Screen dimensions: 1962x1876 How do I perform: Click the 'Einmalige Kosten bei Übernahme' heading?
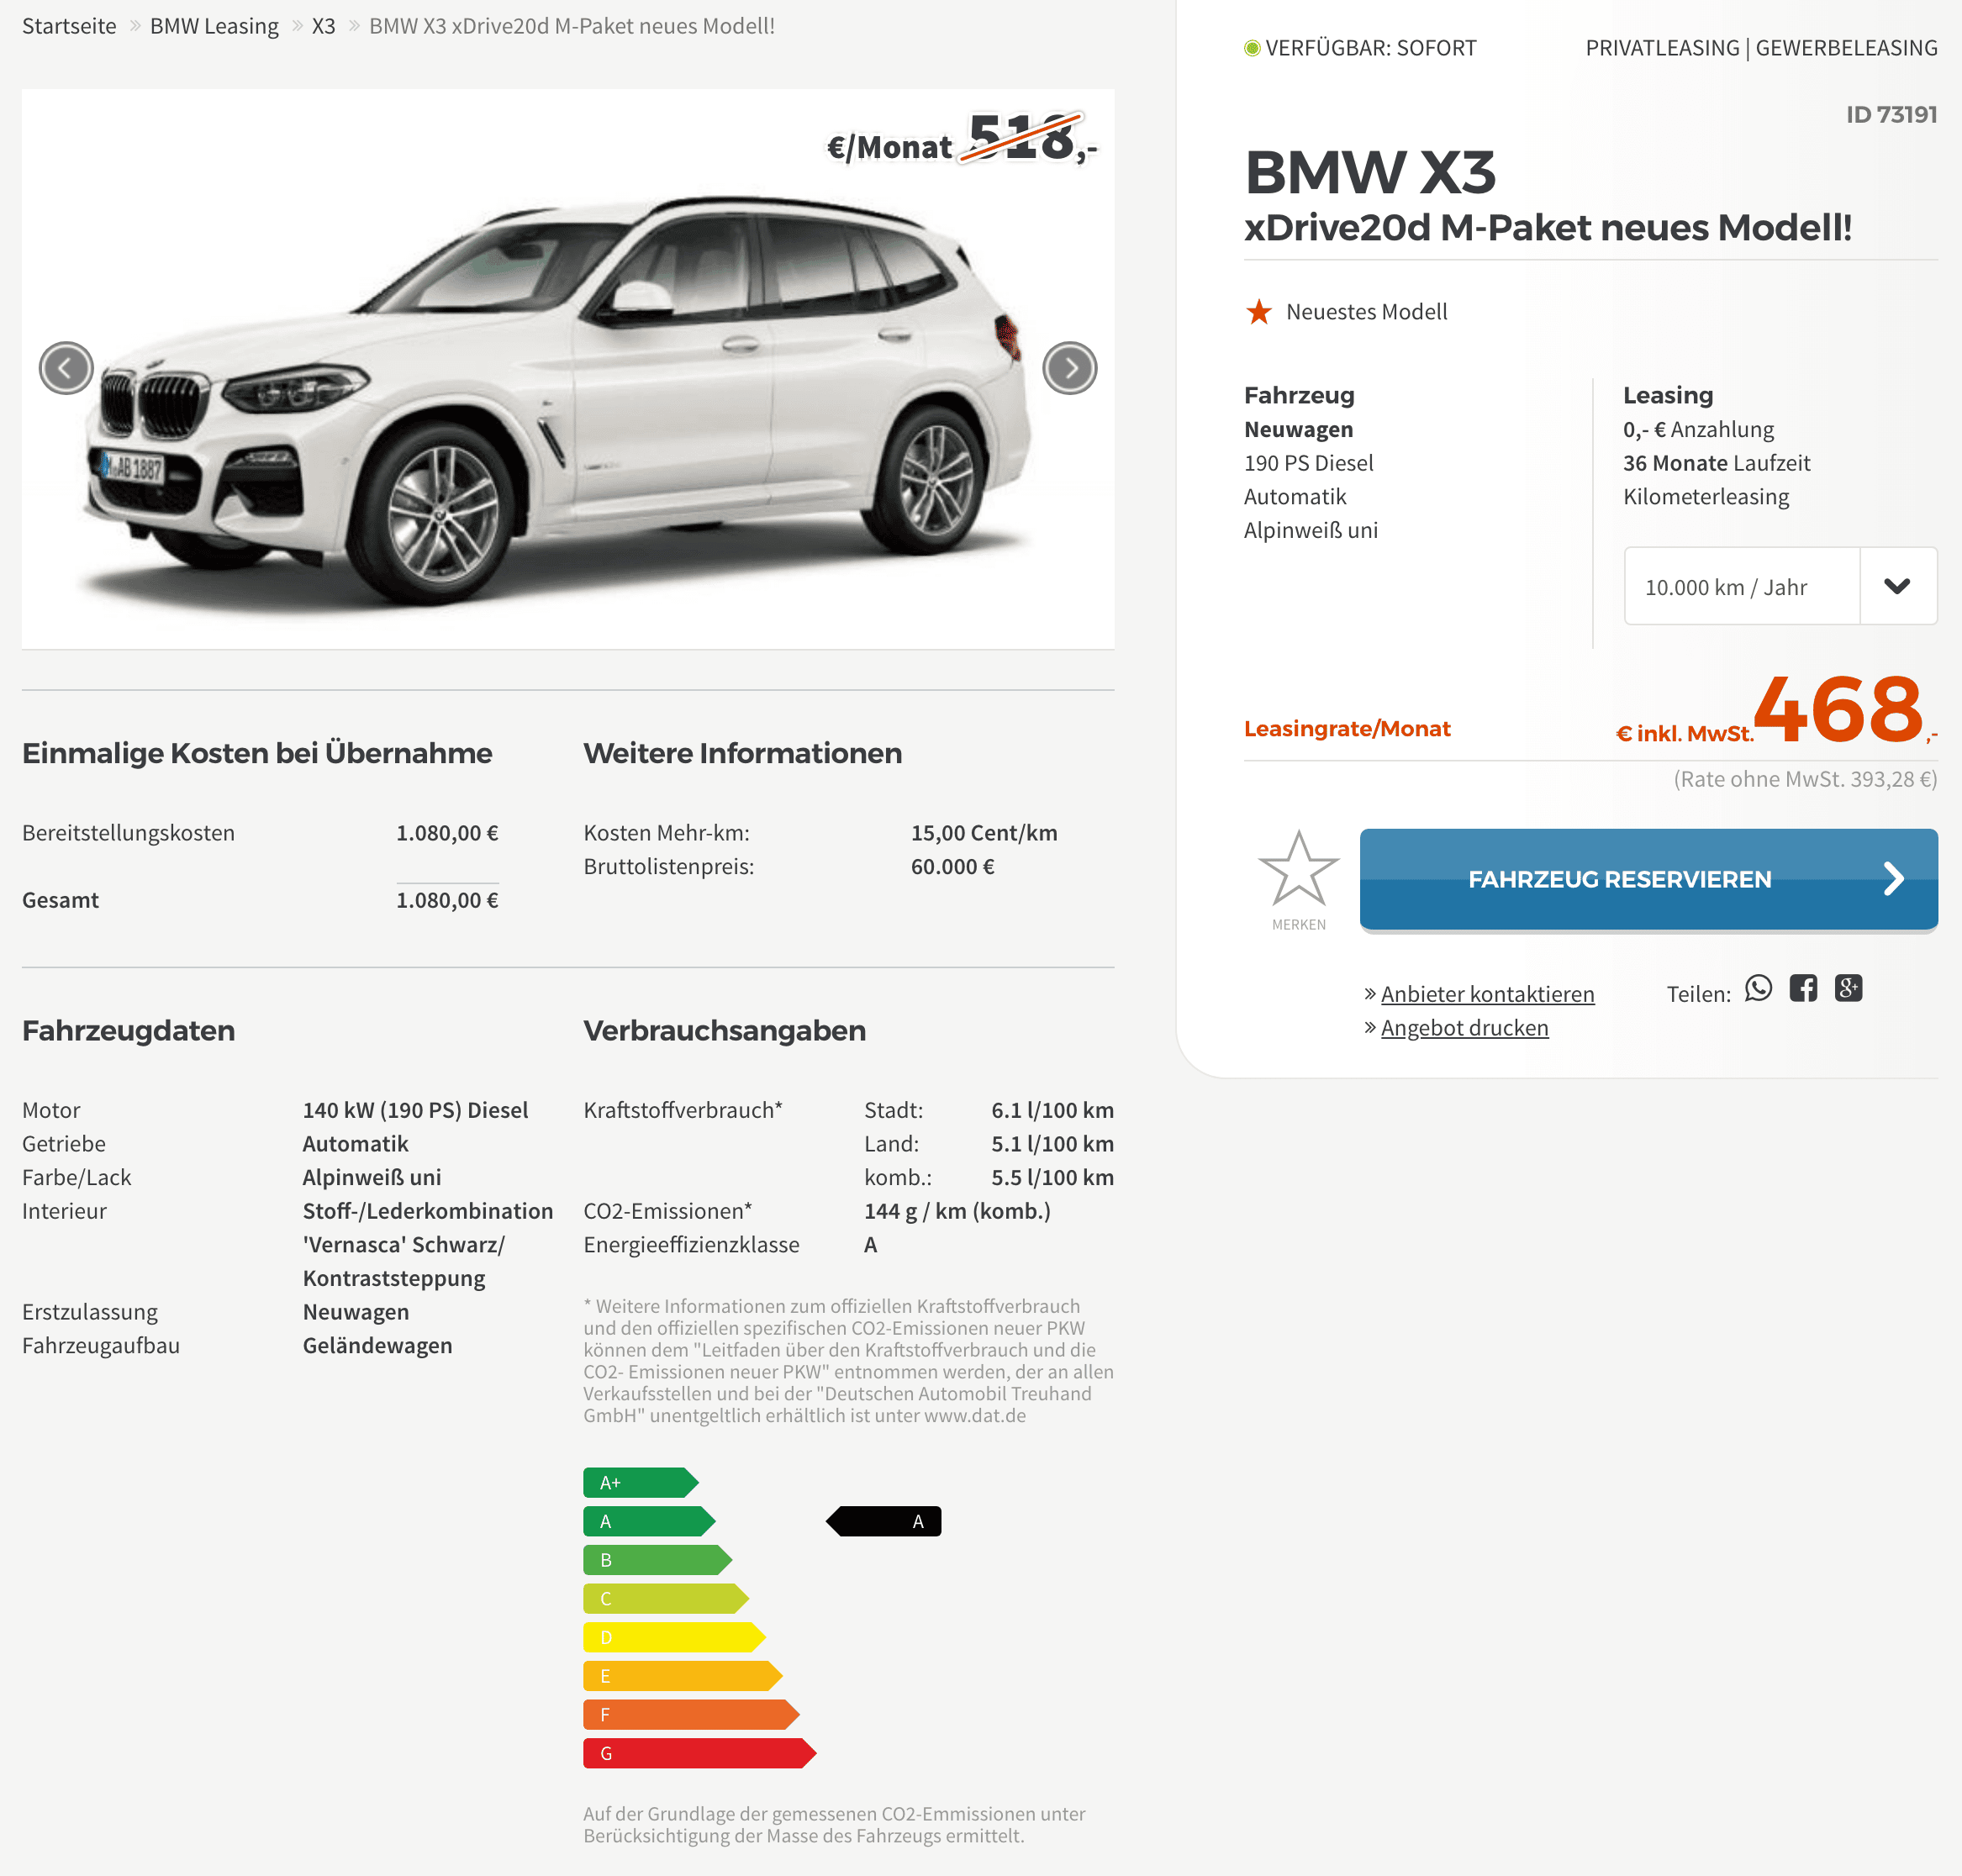point(257,753)
